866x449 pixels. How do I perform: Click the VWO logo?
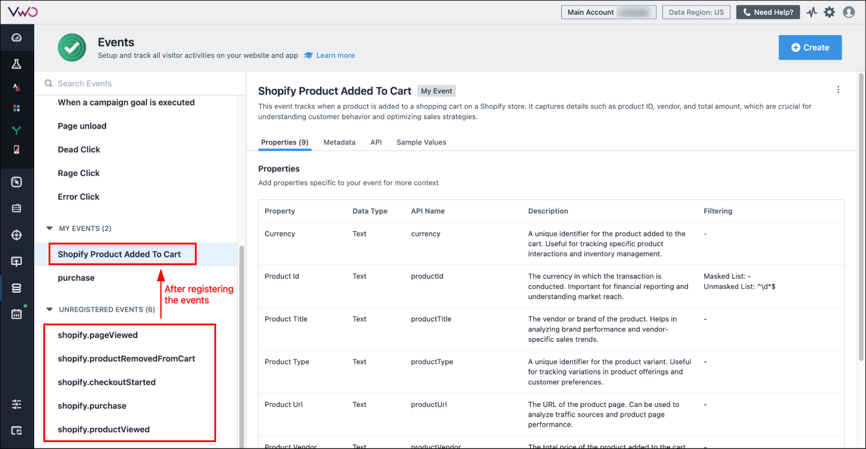(x=23, y=12)
